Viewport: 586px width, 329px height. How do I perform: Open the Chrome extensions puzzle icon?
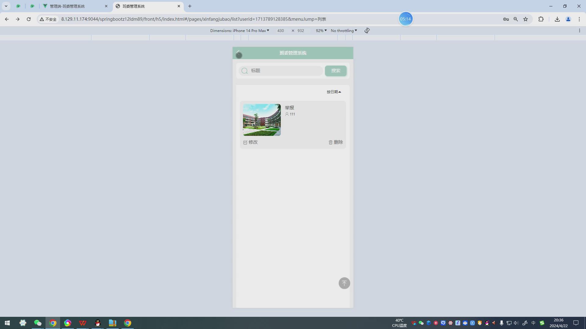point(541,19)
